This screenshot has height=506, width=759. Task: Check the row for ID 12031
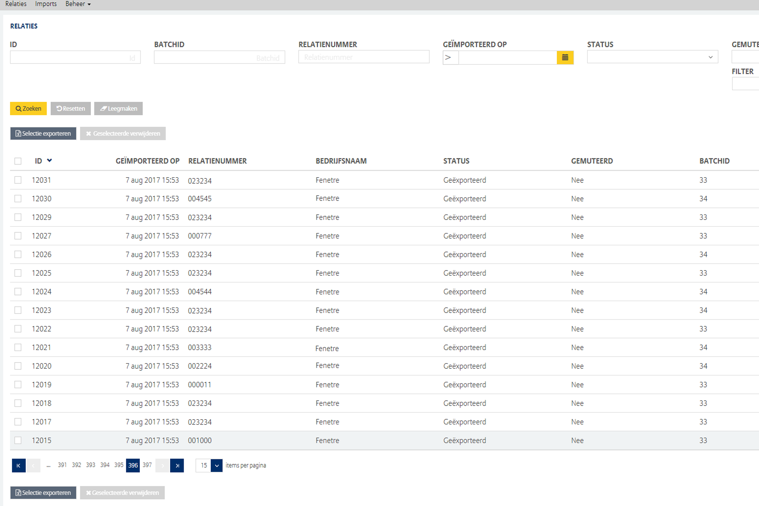point(18,180)
